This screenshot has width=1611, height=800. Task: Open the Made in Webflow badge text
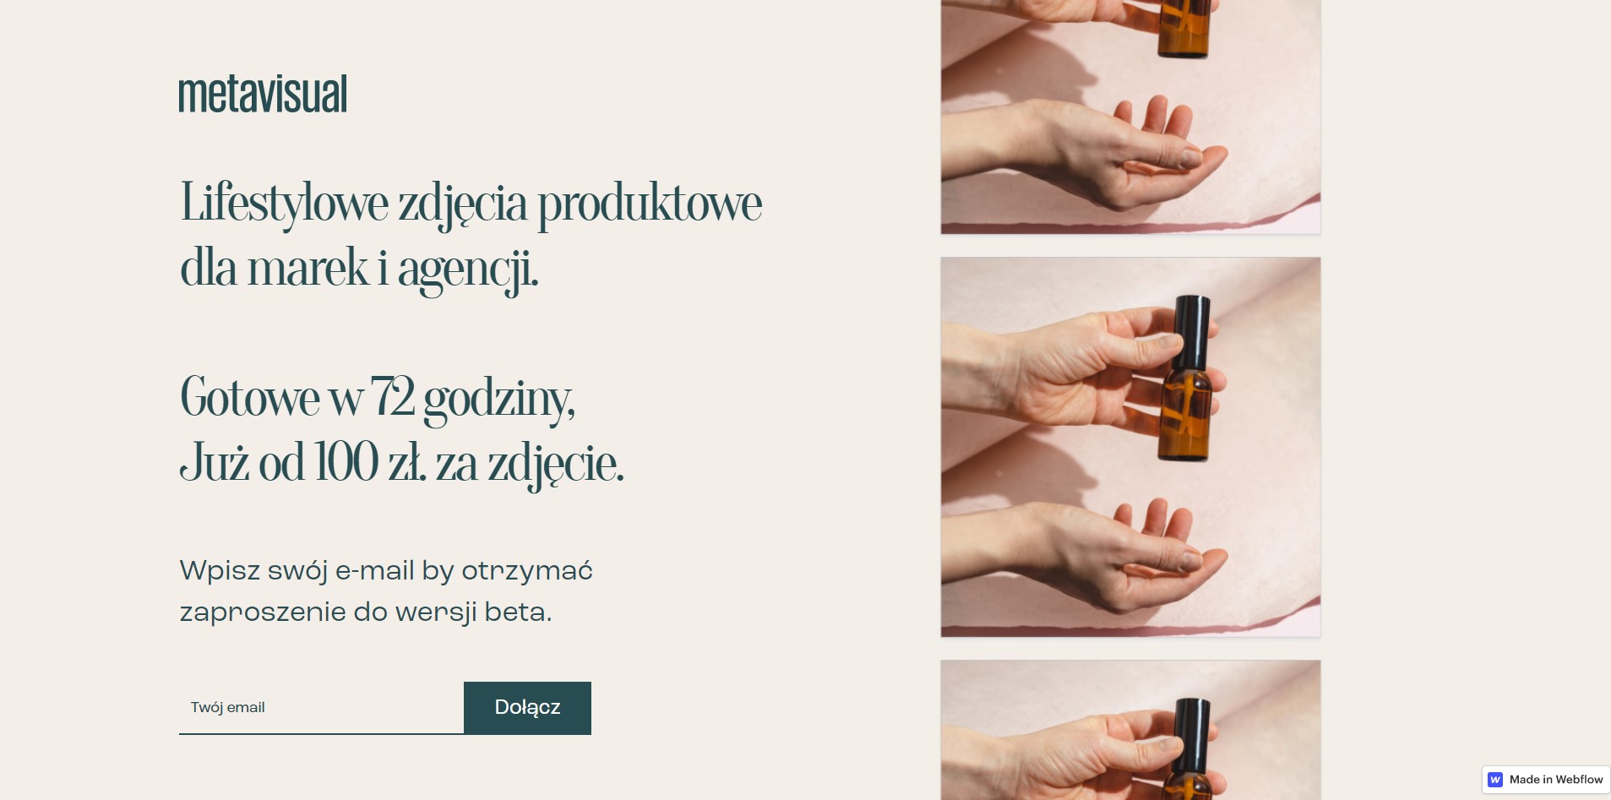pos(1556,780)
